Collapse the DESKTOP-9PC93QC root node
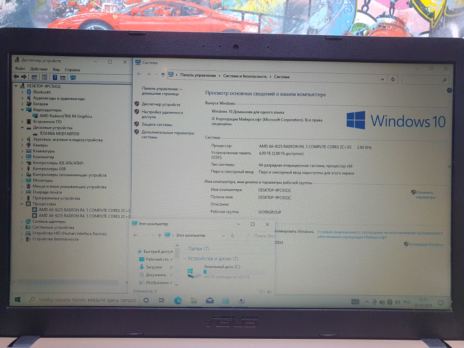 point(16,86)
